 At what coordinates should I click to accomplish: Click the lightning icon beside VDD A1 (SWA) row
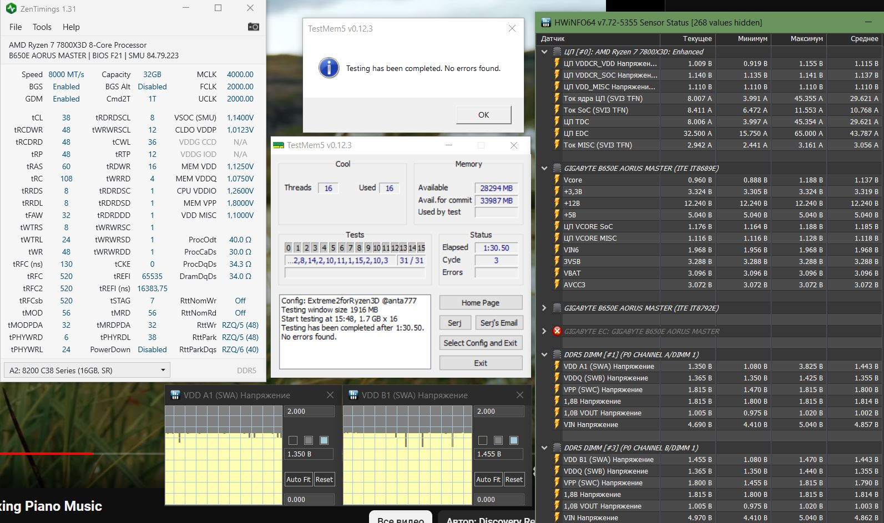pyautogui.click(x=557, y=366)
